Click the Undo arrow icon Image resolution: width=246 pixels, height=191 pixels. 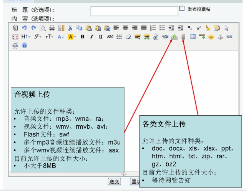(25, 28)
